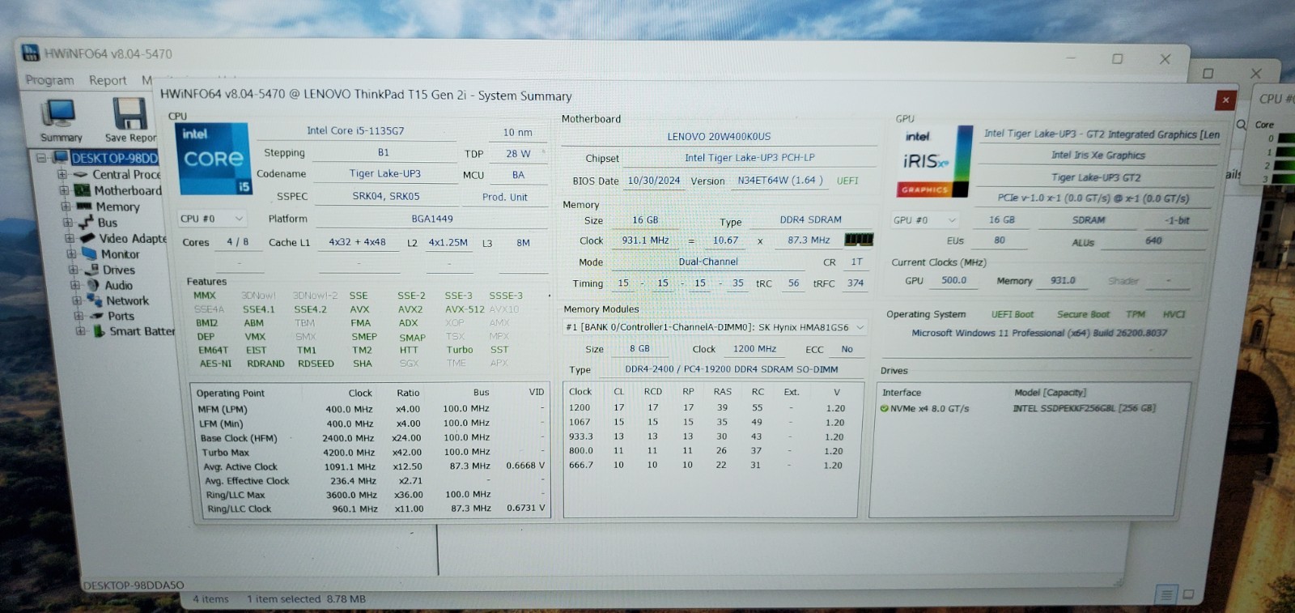Click the memory clock 931.1 MHz value
1295x613 pixels.
pyautogui.click(x=645, y=241)
